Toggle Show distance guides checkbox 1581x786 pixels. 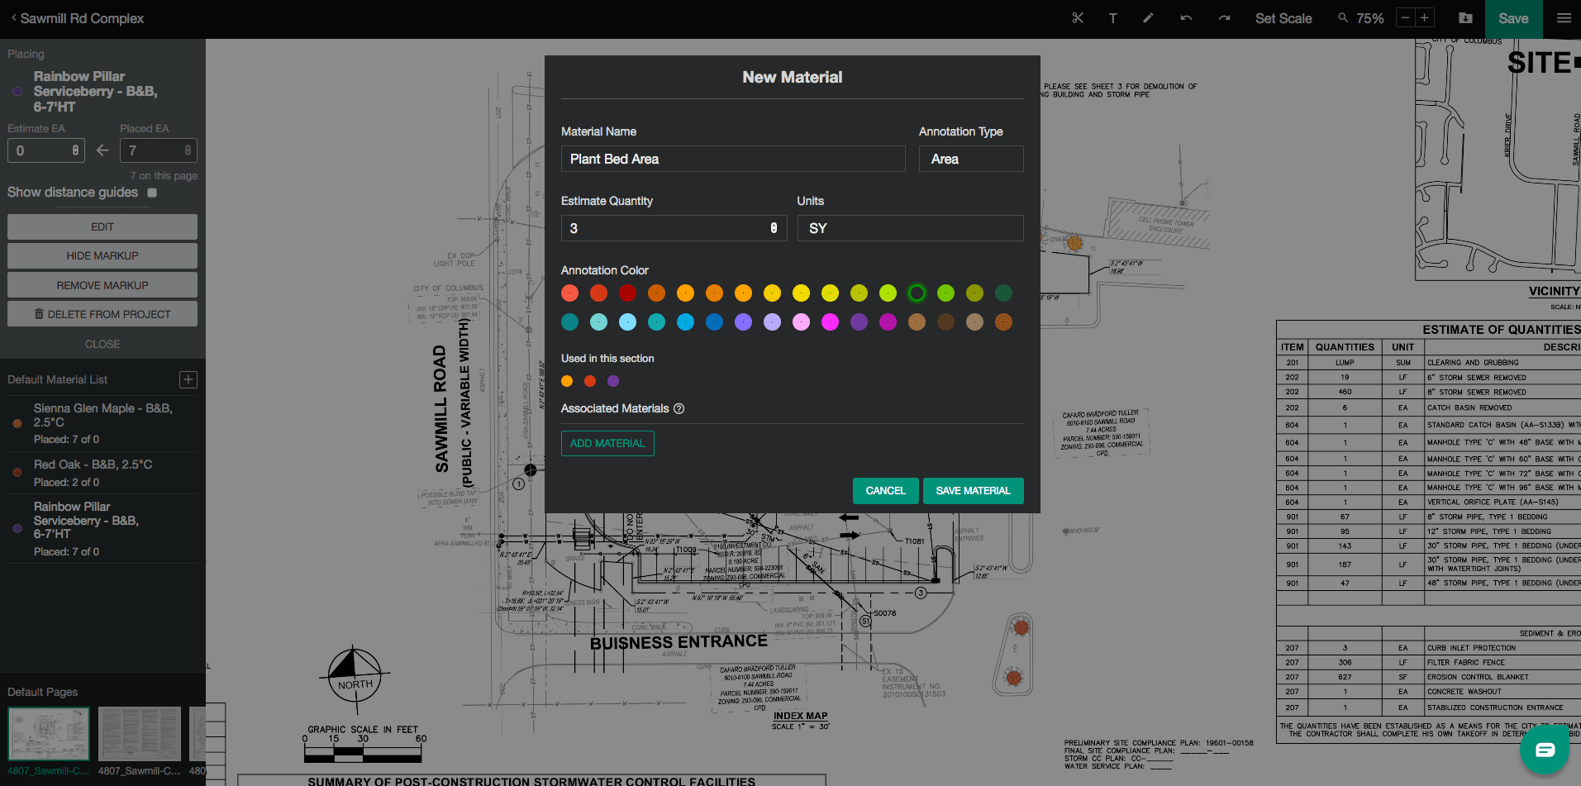point(152,193)
